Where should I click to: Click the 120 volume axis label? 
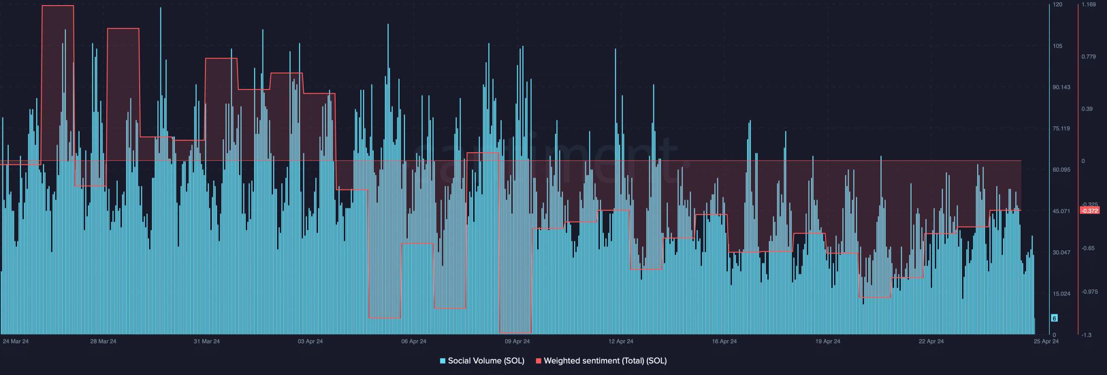(1057, 4)
